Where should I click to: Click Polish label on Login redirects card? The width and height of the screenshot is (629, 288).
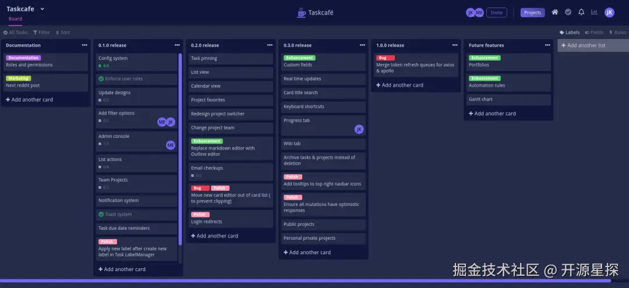coord(200,214)
